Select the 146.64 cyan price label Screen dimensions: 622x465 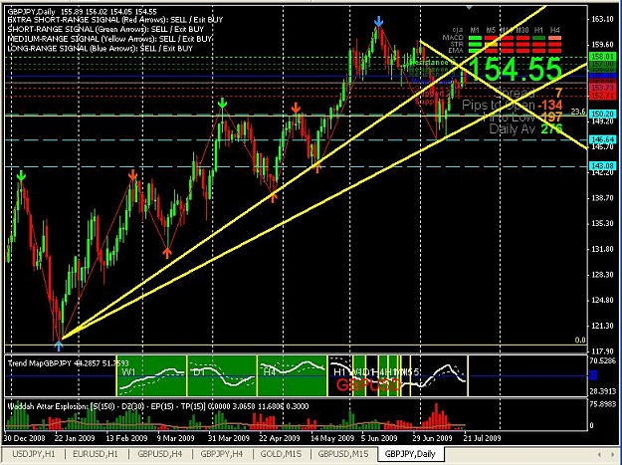pyautogui.click(x=602, y=139)
